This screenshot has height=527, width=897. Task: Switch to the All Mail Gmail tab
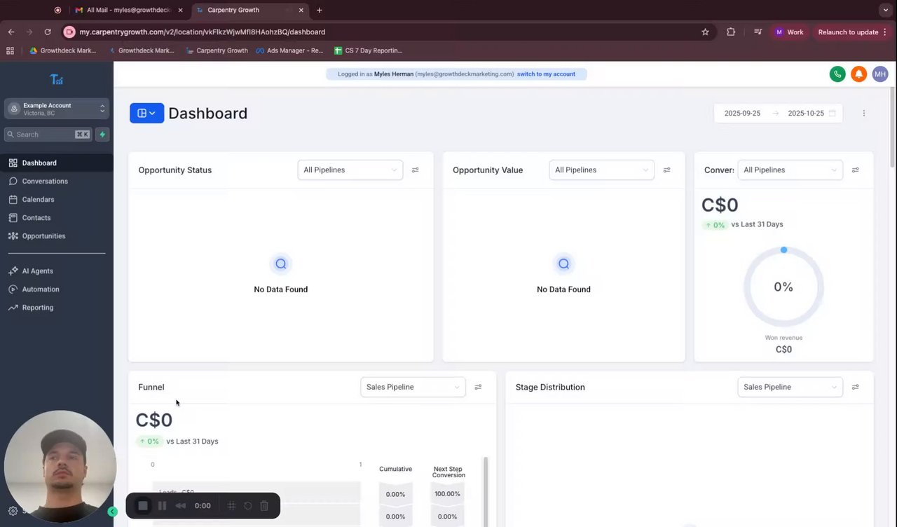128,10
